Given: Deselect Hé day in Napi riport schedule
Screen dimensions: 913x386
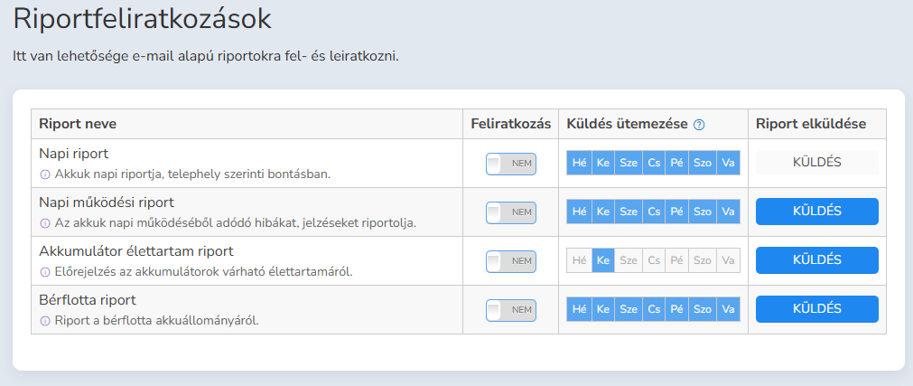Looking at the screenshot, I should 580,163.
